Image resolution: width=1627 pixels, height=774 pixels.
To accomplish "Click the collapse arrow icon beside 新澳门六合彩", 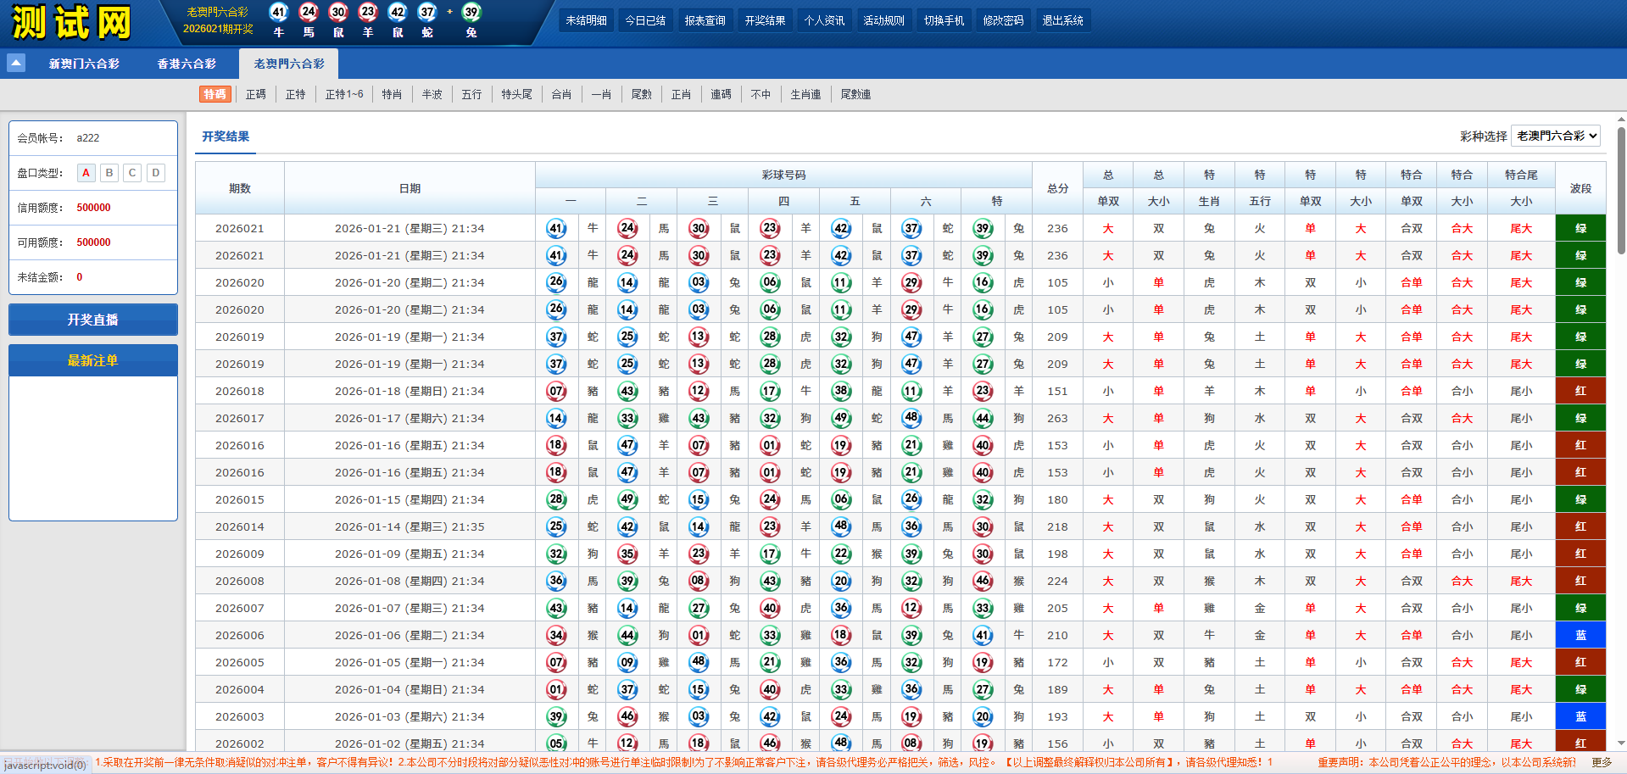I will pos(16,63).
